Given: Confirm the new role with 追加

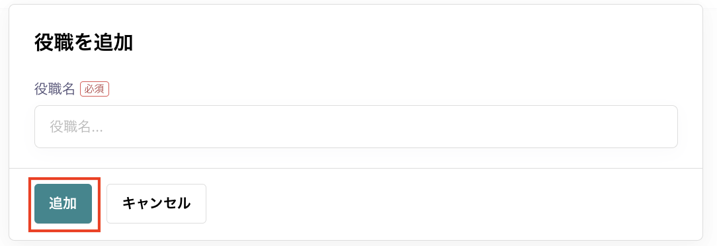Looking at the screenshot, I should (x=63, y=204).
